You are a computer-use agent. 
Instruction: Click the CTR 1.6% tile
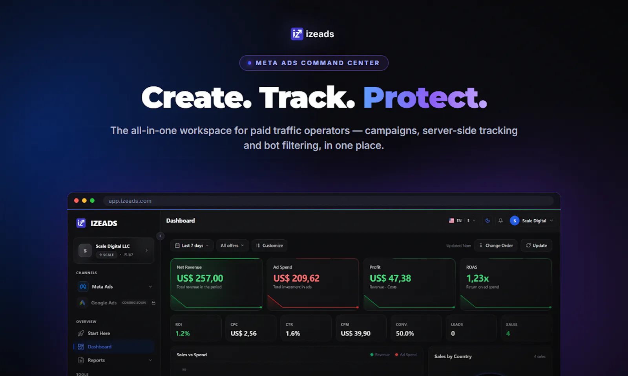[x=306, y=328]
